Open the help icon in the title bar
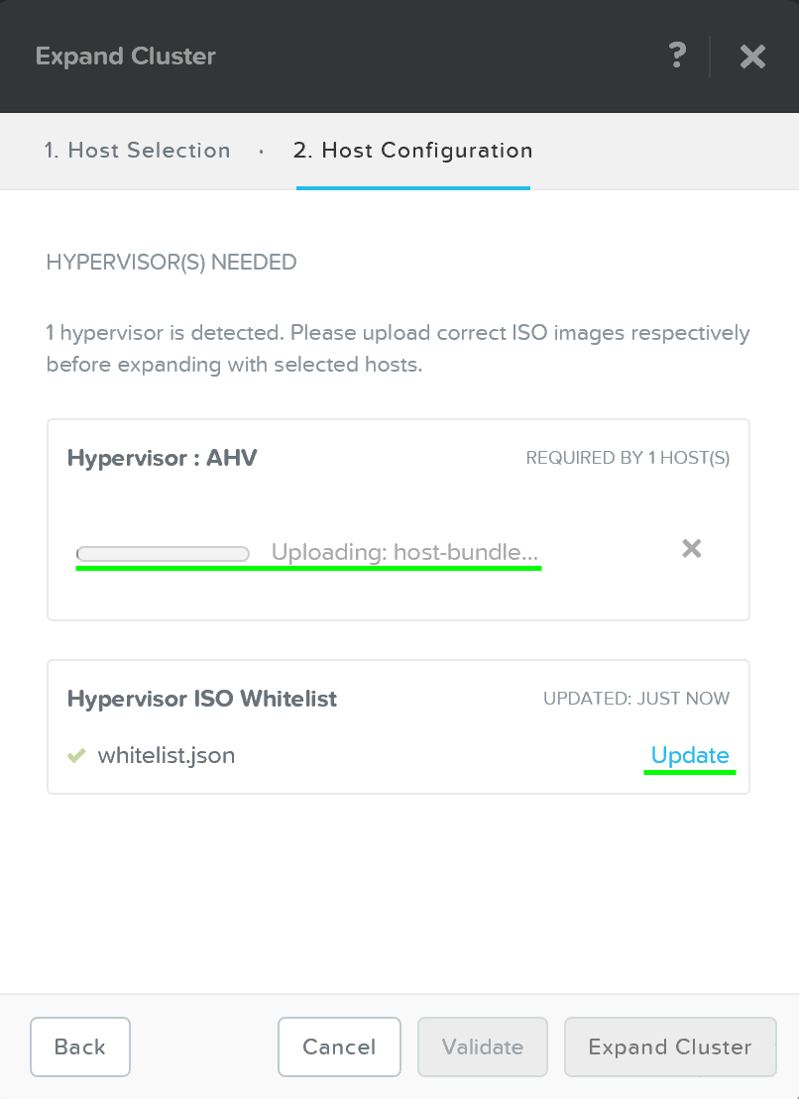Screen dimensions: 799x1099 pyautogui.click(x=678, y=56)
